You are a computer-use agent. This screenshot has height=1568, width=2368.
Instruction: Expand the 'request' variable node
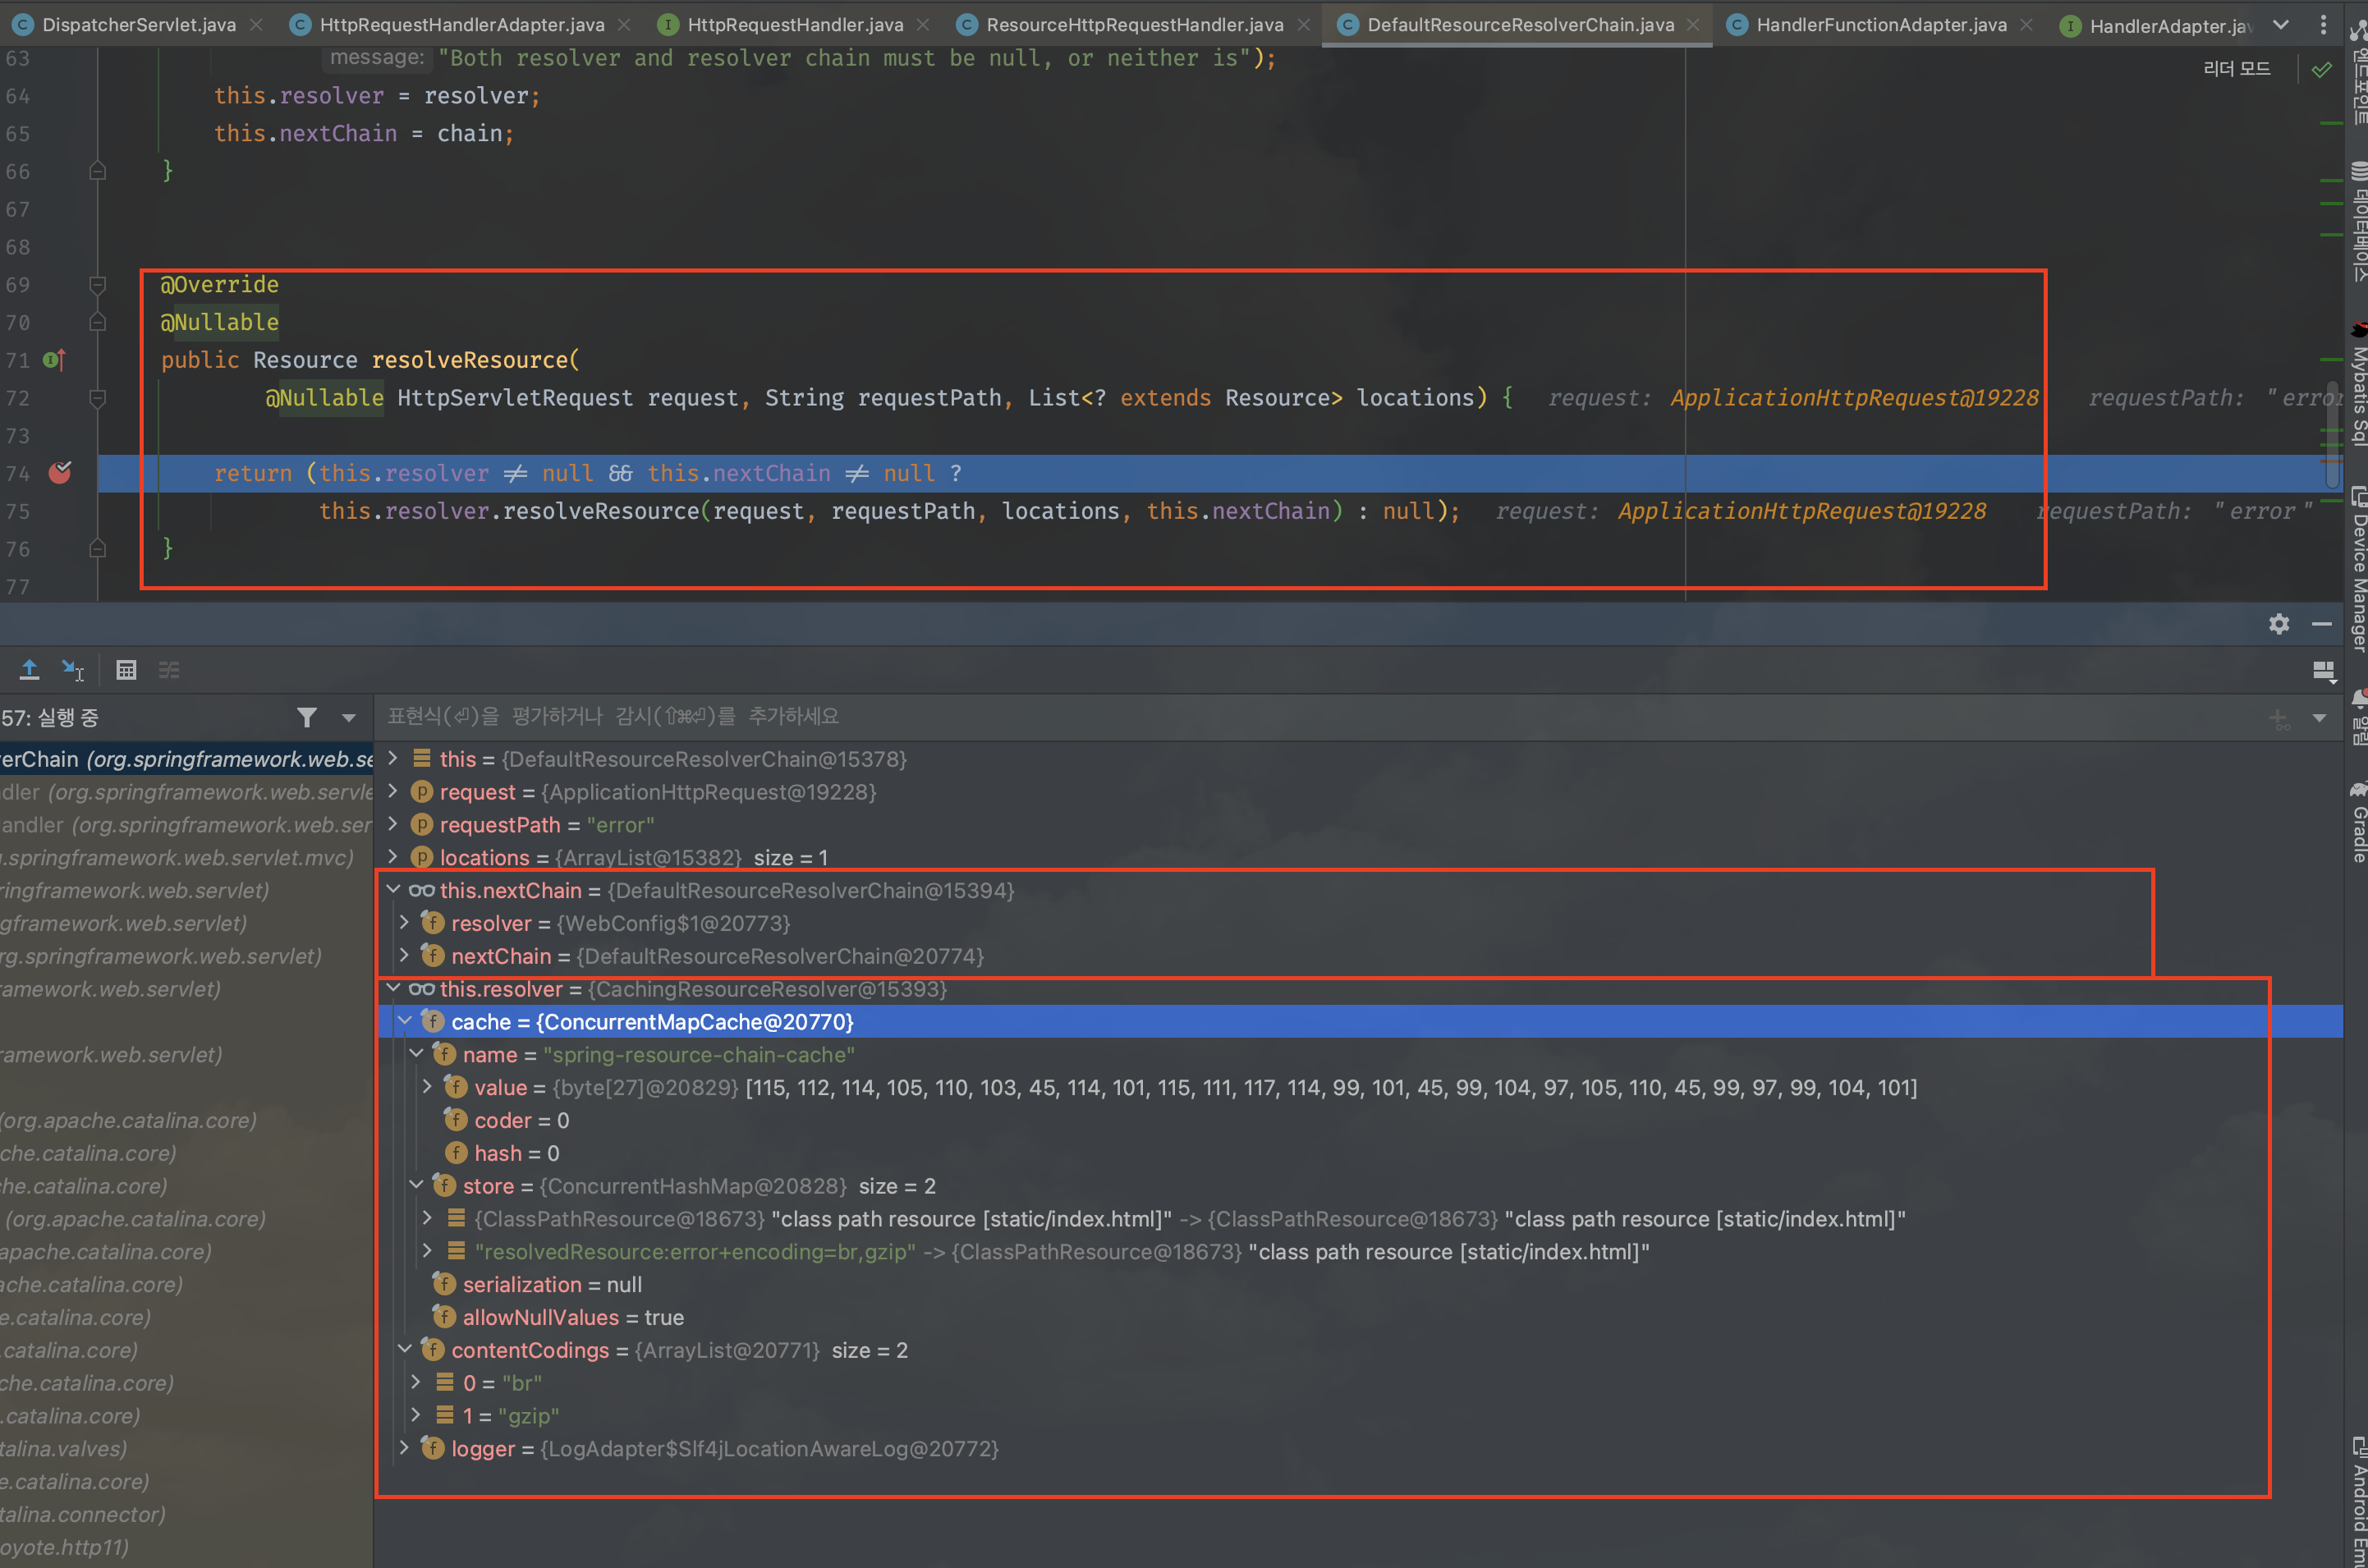coord(393,791)
